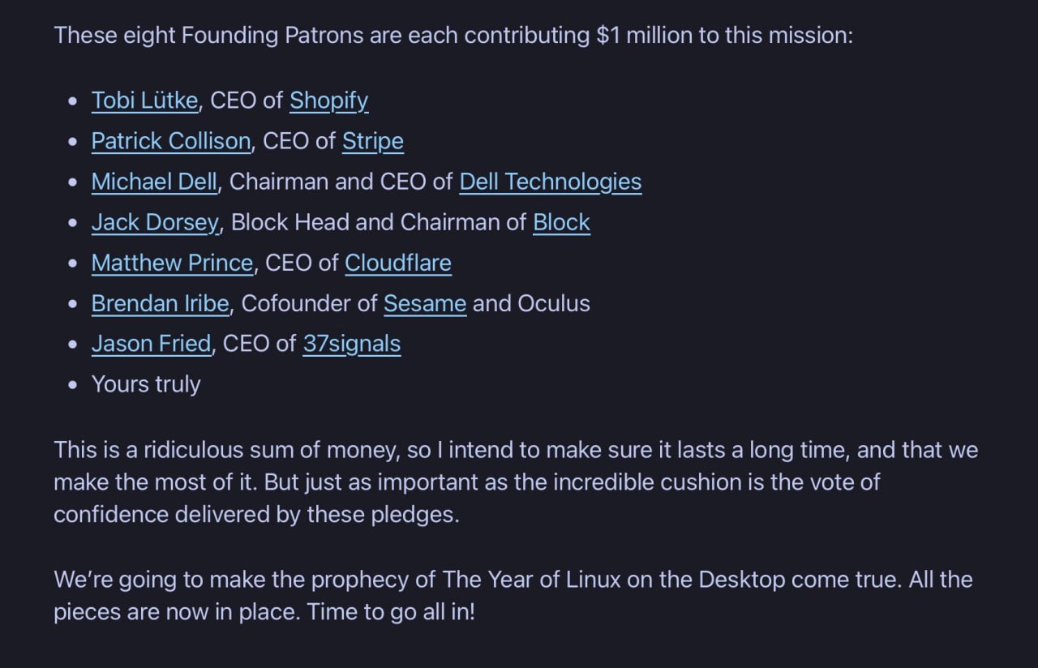Screen dimensions: 1038x668
Task: Click the Michael Dell link
Action: [x=154, y=182]
